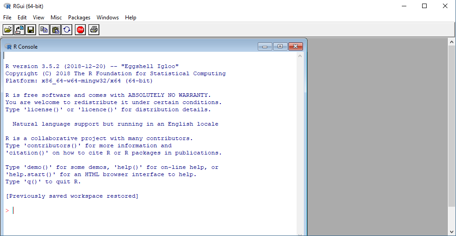This screenshot has height=236, width=456.
Task: Click the Copy toolbar icon
Action: tap(44, 30)
